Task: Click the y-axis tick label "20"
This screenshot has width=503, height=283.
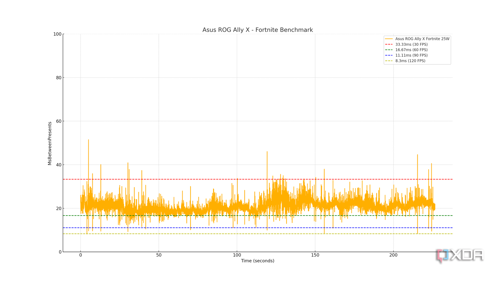Action: pos(59,209)
